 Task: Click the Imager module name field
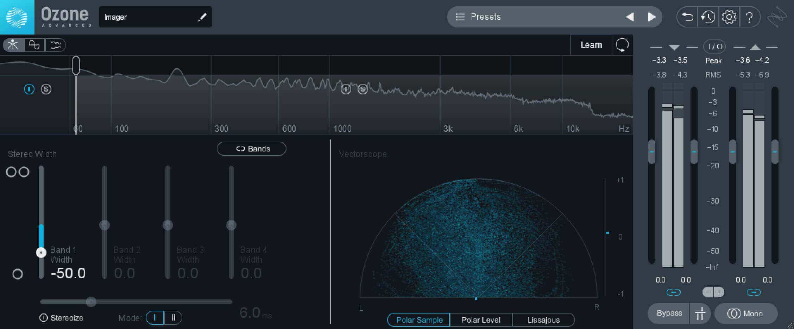[x=155, y=17]
